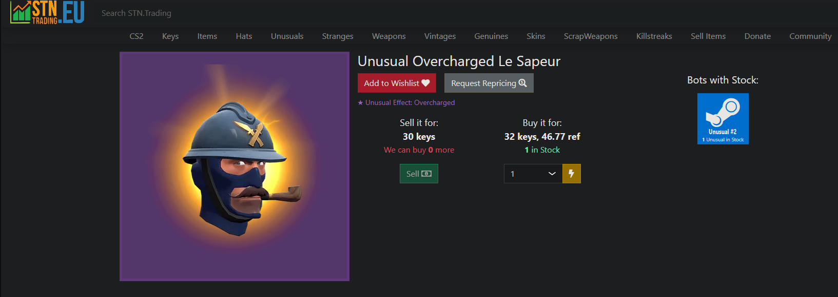838x297 pixels.
Task: Click the STN Trading EU logo
Action: click(47, 12)
